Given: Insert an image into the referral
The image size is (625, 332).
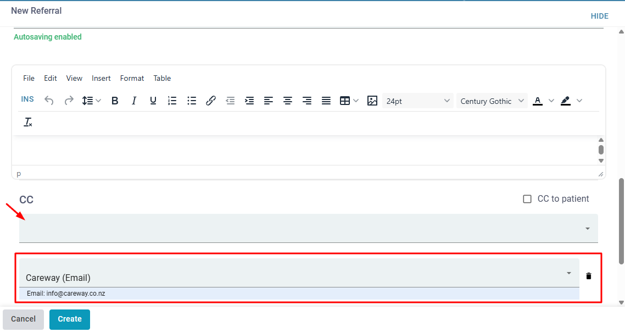Looking at the screenshot, I should [372, 101].
